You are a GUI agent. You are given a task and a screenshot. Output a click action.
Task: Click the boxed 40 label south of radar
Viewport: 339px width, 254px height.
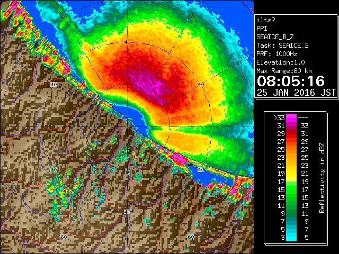127,212
